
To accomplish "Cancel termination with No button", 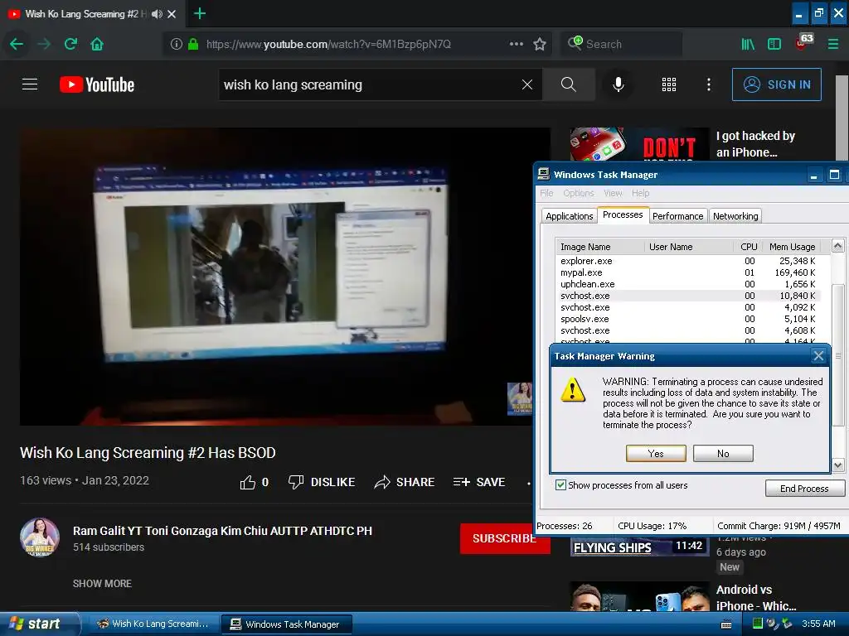I will click(x=723, y=453).
